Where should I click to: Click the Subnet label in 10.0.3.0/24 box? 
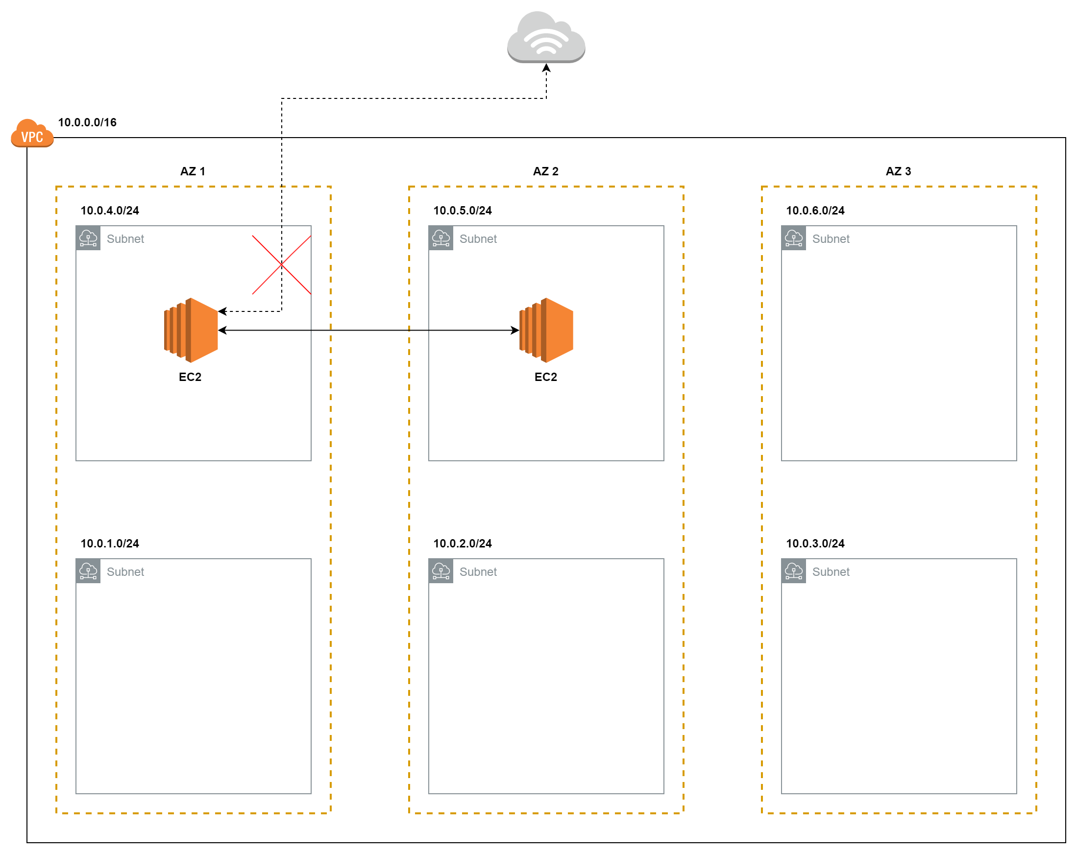tap(831, 571)
